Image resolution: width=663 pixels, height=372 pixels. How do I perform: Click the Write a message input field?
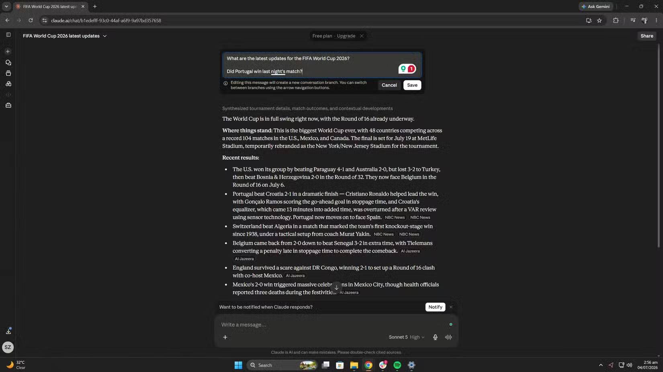coord(334,325)
